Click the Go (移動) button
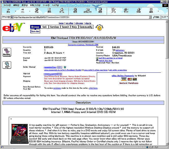This screenshot has height=149, width=169. point(156,17)
